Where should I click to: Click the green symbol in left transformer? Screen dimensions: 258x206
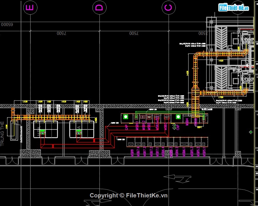[43, 132]
